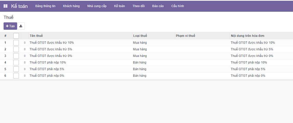The image size is (293, 123).
Task: Click drag handle for Thuế GTGT được khấu trừ 10%
Action: [x=25, y=43]
